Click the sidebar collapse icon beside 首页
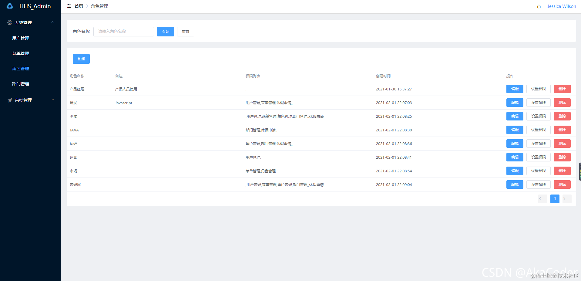 [69, 6]
